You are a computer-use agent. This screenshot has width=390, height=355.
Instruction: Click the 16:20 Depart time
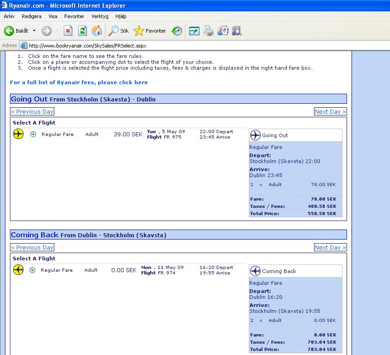(x=216, y=267)
